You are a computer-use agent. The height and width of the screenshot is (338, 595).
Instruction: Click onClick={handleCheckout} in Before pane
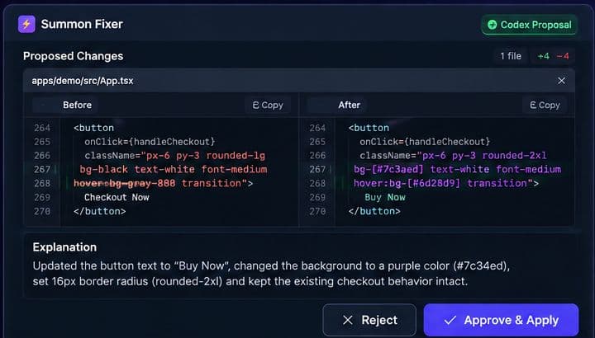point(150,142)
